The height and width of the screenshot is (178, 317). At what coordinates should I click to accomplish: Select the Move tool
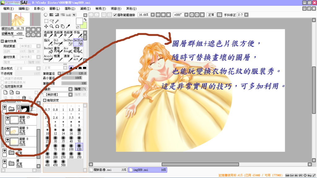(x=46, y=27)
